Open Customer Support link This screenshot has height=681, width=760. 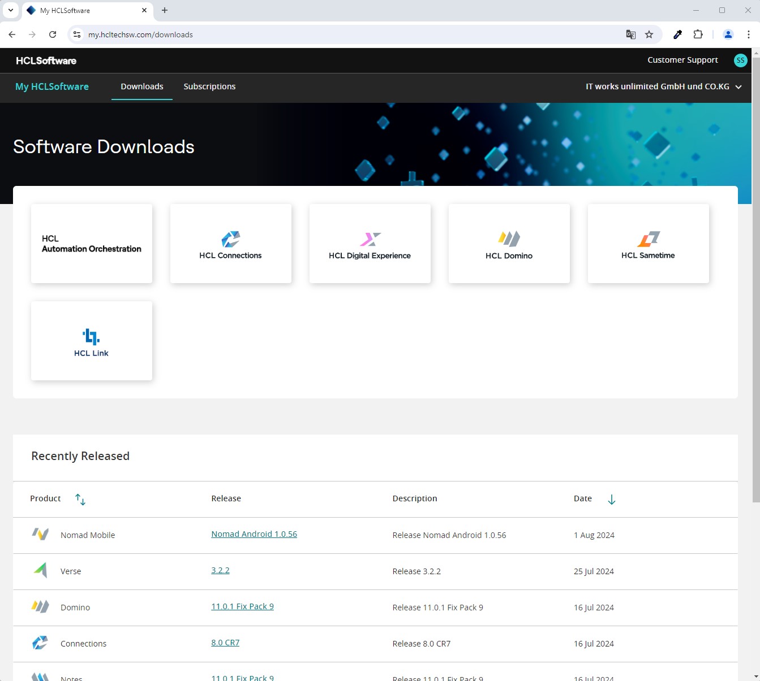click(x=682, y=60)
